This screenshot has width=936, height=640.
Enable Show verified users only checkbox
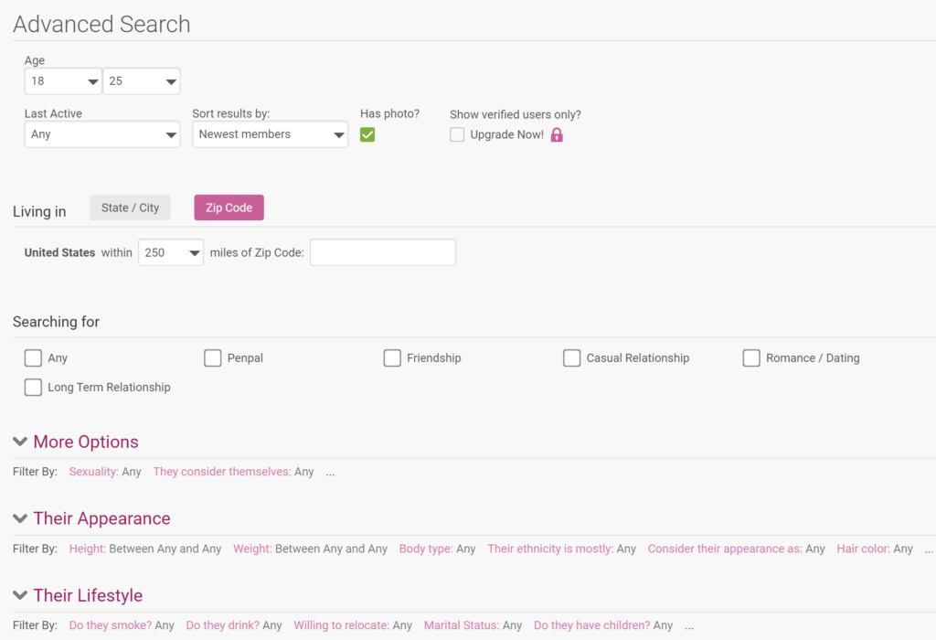click(x=457, y=135)
